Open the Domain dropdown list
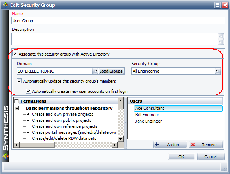This screenshot has height=174, width=230. click(95, 71)
